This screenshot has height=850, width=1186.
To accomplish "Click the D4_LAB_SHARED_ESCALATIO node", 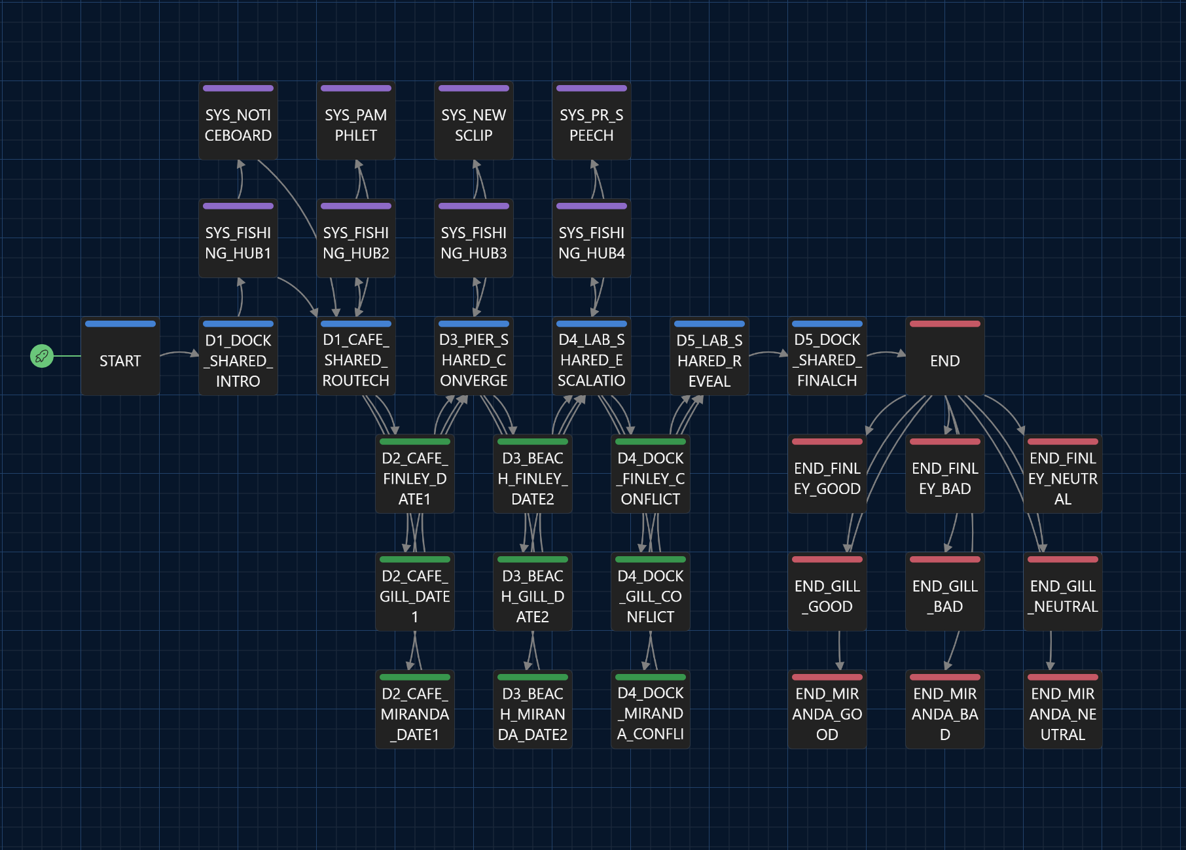I will click(x=592, y=356).
